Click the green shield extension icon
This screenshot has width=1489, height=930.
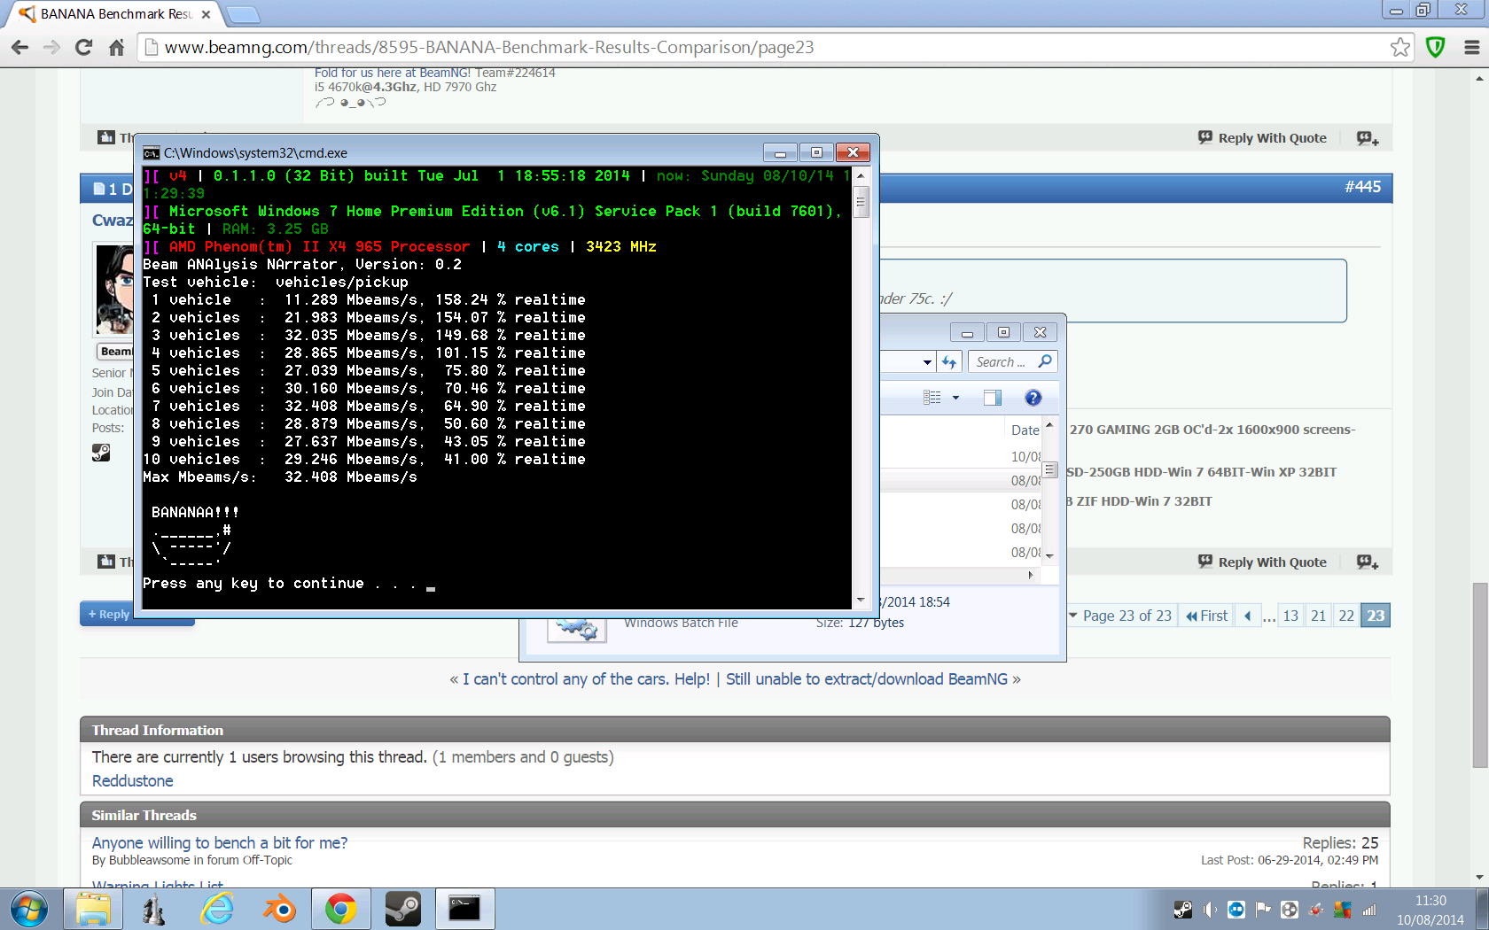[x=1436, y=47]
